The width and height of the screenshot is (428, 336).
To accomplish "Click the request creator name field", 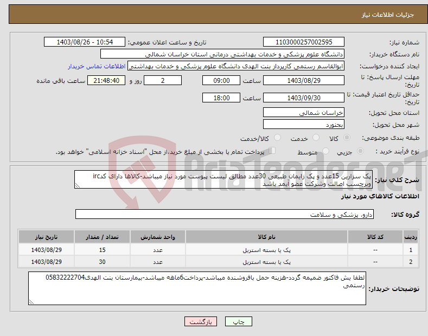I will 236,66.
